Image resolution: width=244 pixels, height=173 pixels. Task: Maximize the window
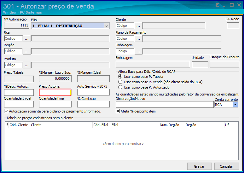click(232, 5)
